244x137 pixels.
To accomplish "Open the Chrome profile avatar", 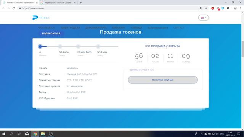I will click(x=235, y=8).
